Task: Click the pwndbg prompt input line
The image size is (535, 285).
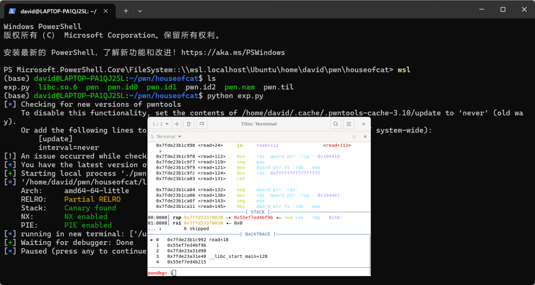Action: click(261, 272)
